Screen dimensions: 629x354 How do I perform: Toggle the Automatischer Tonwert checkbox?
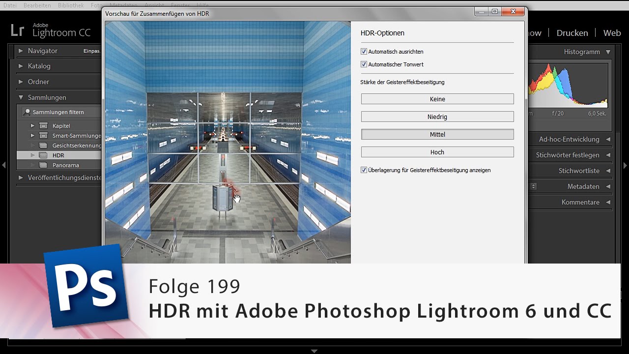tap(364, 64)
